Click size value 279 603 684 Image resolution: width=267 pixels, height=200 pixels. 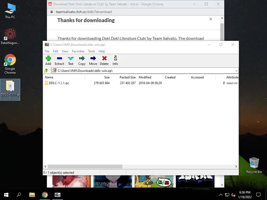(x=102, y=83)
